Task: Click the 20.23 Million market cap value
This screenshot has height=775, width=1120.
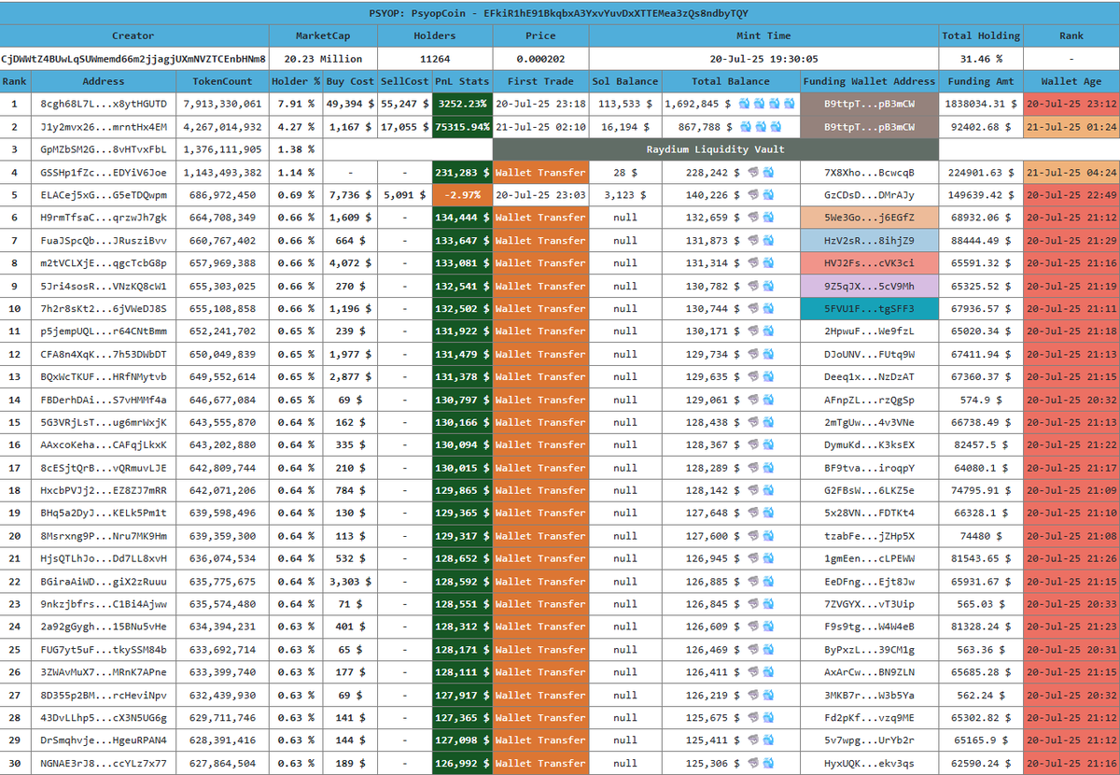Action: [323, 58]
